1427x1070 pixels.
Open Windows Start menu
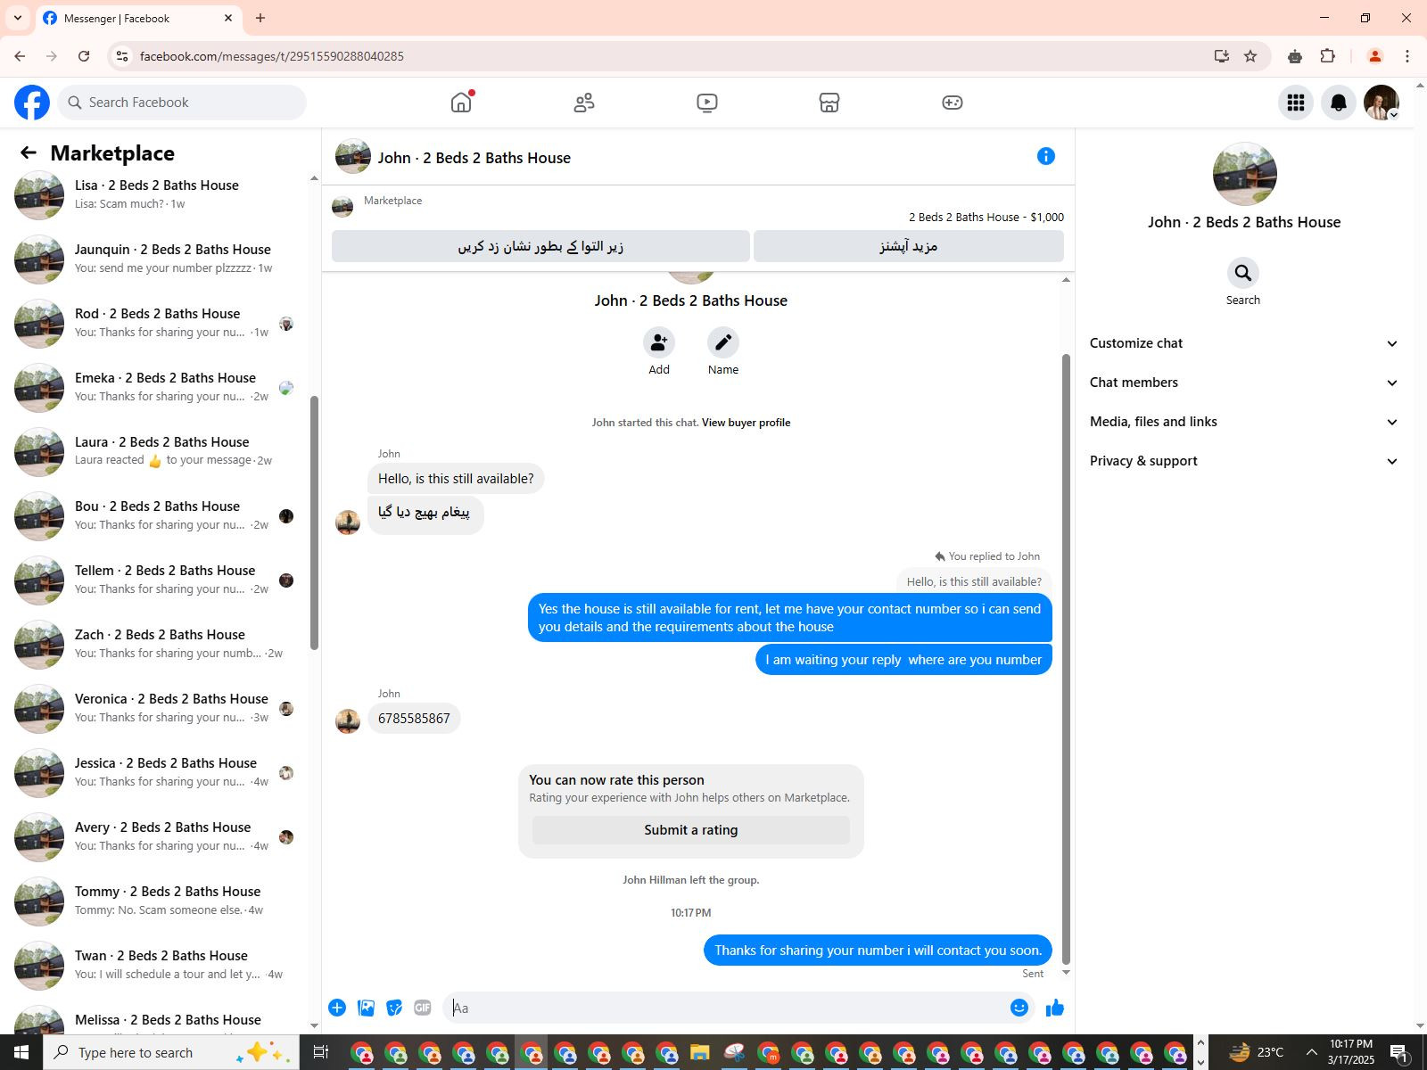(21, 1052)
